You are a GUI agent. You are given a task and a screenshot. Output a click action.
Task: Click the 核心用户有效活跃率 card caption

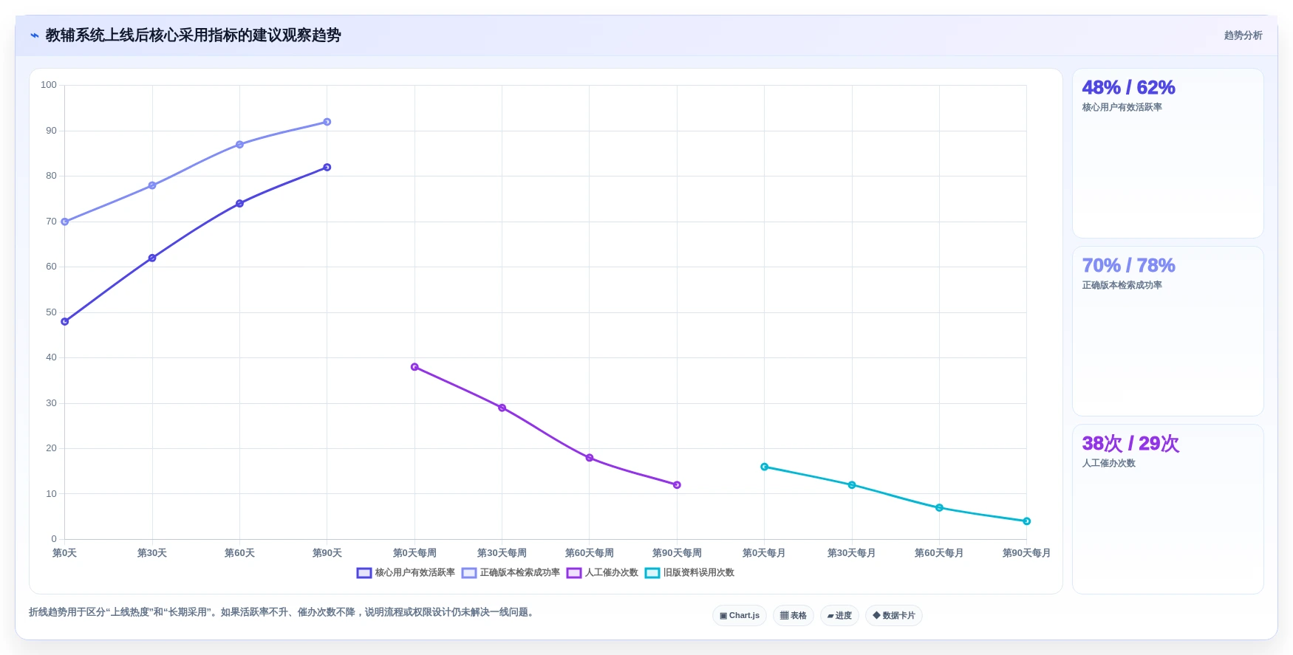(x=1122, y=108)
